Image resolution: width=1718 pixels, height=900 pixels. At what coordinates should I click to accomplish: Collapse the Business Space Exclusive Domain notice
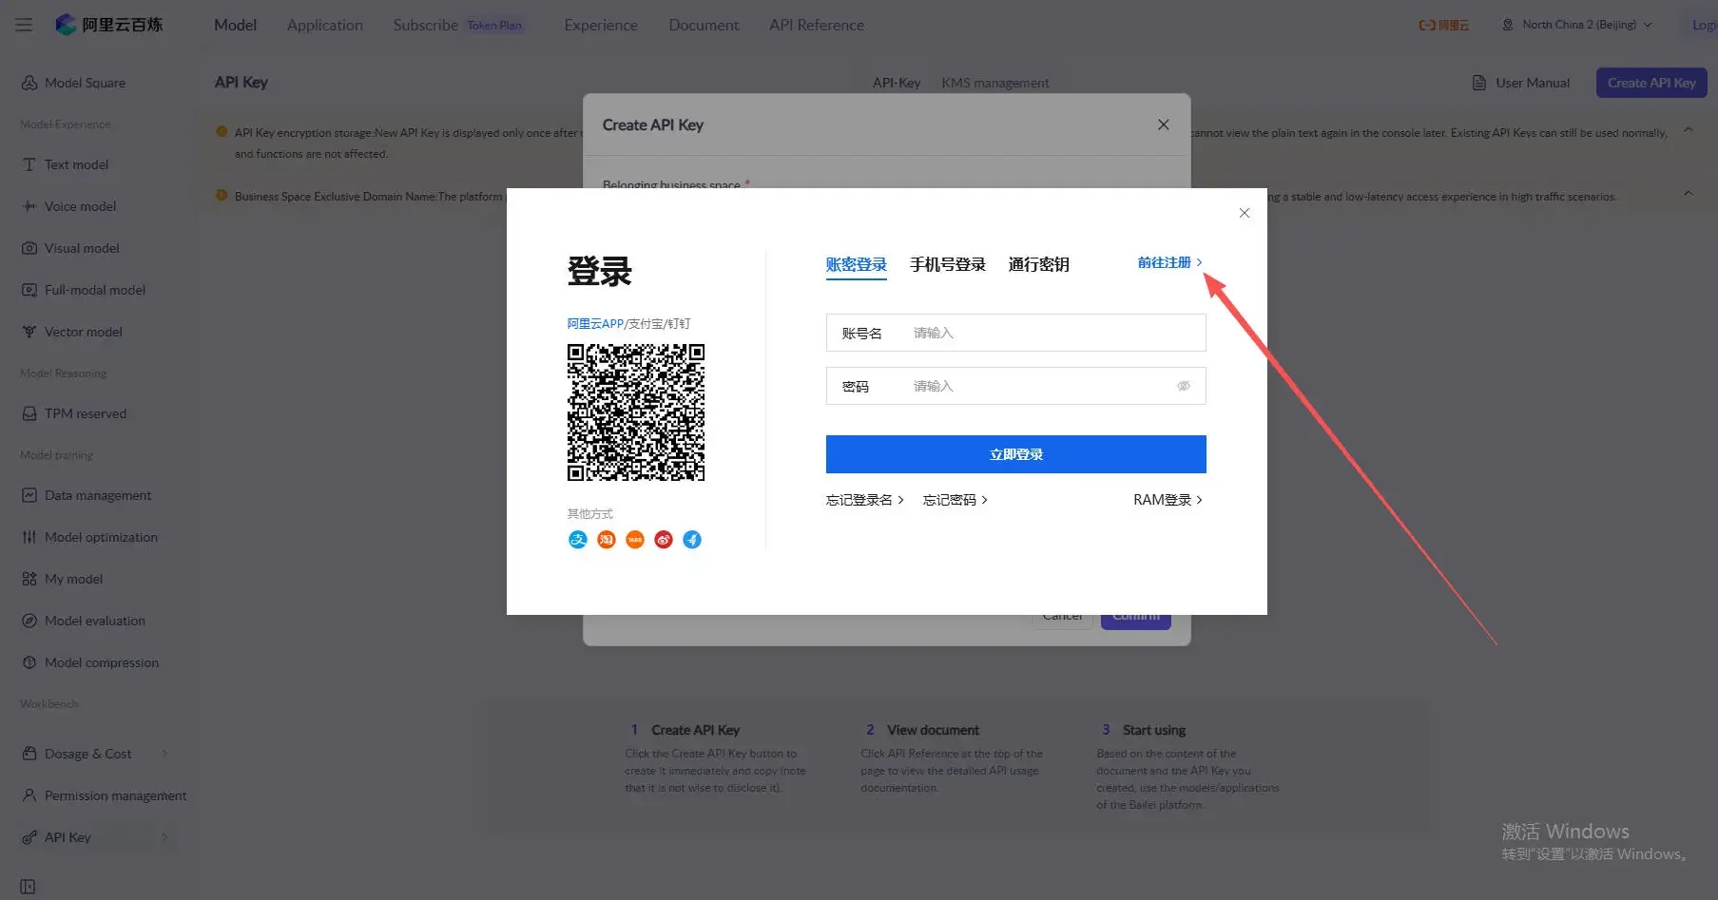coord(1688,194)
